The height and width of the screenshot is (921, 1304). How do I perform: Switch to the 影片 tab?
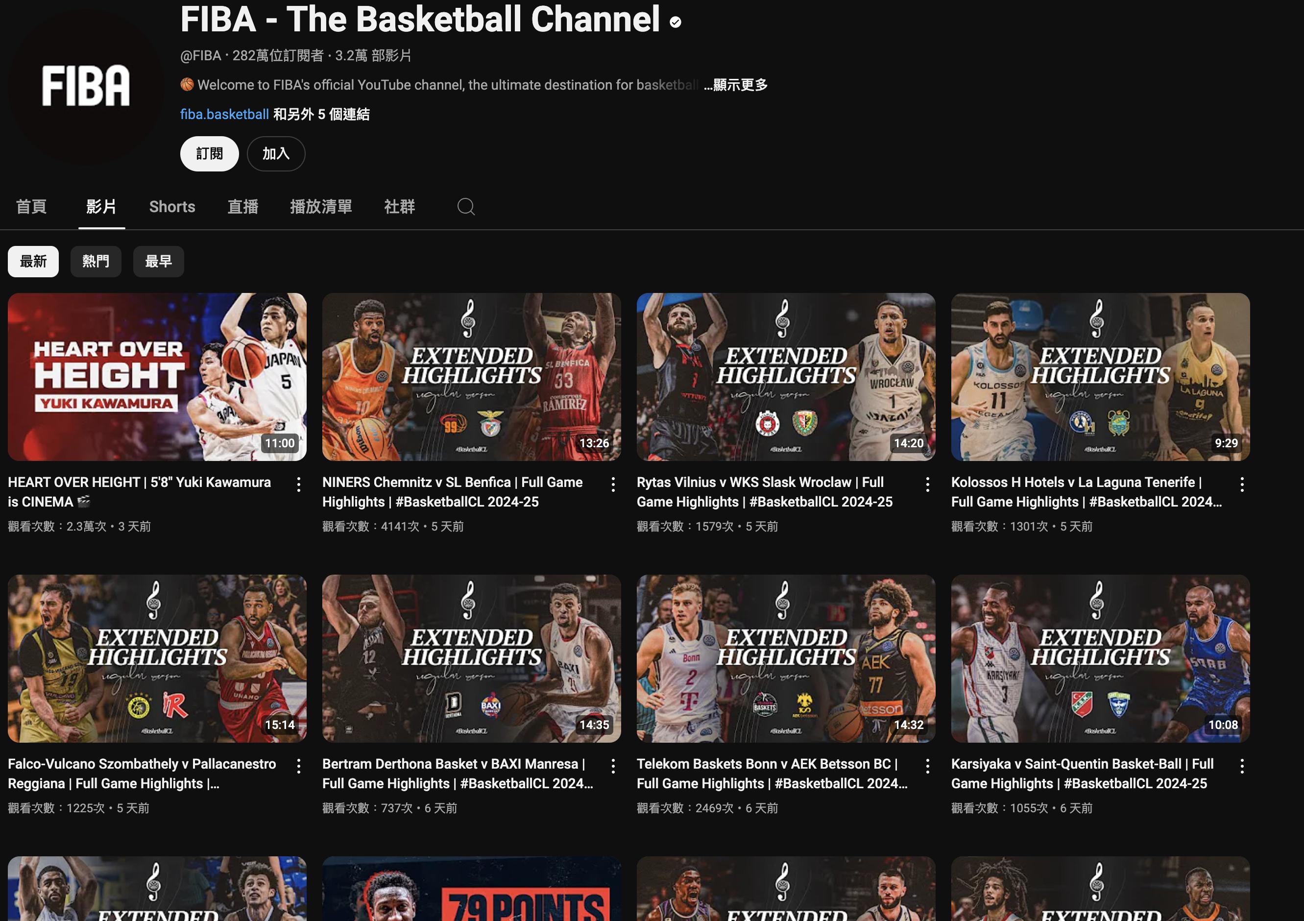tap(102, 207)
